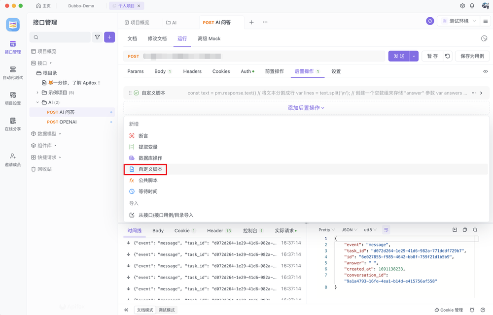Image resolution: width=493 pixels, height=315 pixels.
Task: Toggle line wrap in the response viewer
Action: 386,229
